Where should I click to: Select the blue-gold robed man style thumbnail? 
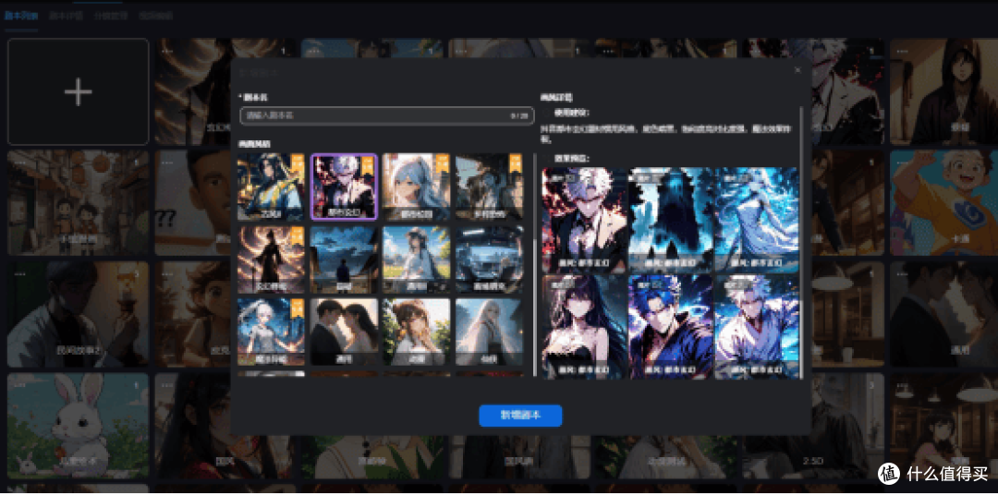point(271,187)
